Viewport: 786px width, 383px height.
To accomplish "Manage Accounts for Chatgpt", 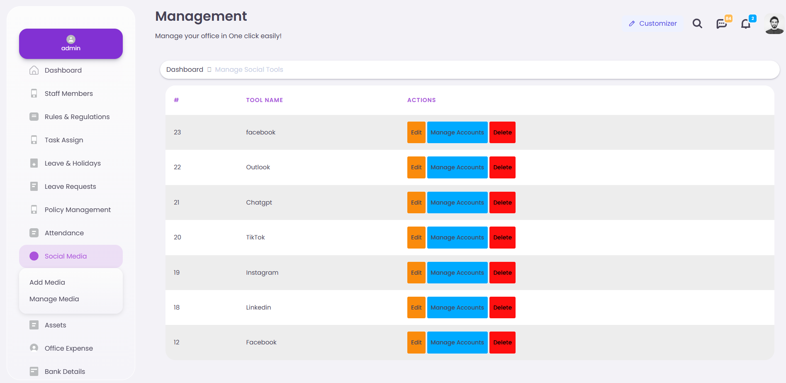I will pos(457,202).
